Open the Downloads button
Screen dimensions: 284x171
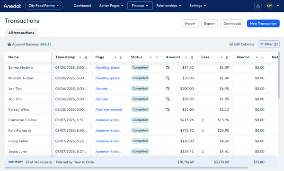[x=232, y=24]
